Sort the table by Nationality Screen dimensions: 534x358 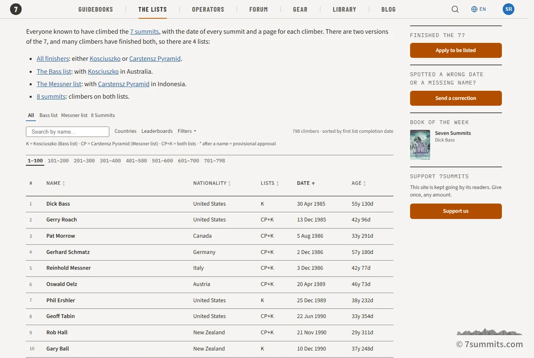tap(212, 183)
